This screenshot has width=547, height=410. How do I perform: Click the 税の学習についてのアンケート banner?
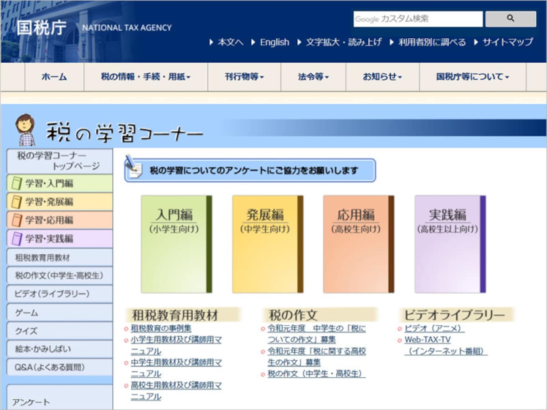point(250,170)
